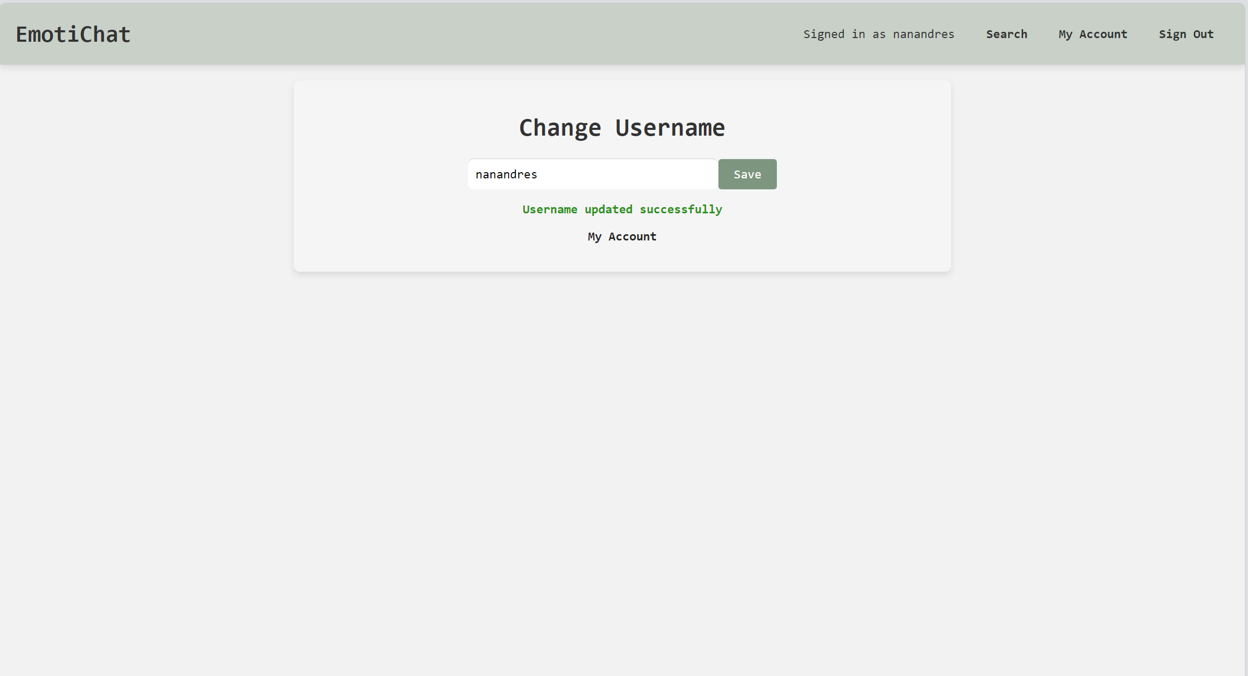Navigate home via the EmotiChat brand link
The height and width of the screenshot is (676, 1248).
73,33
